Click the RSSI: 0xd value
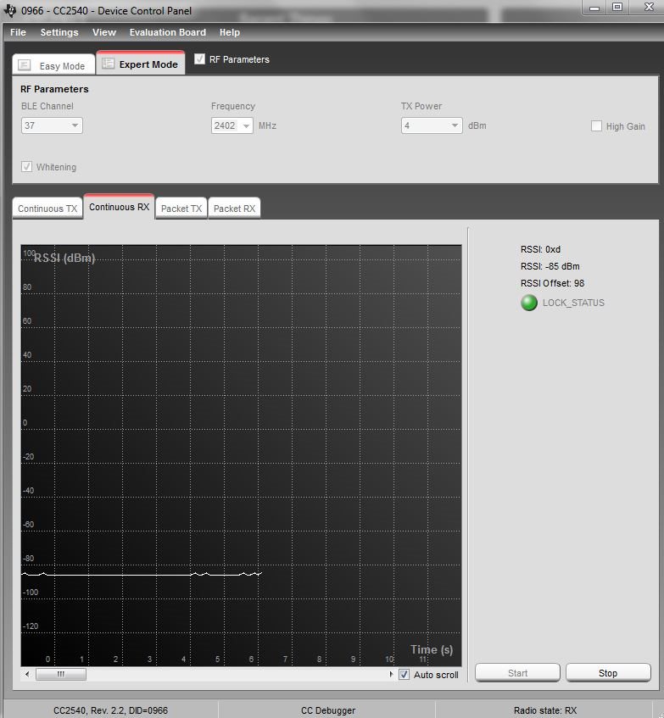 (540, 249)
